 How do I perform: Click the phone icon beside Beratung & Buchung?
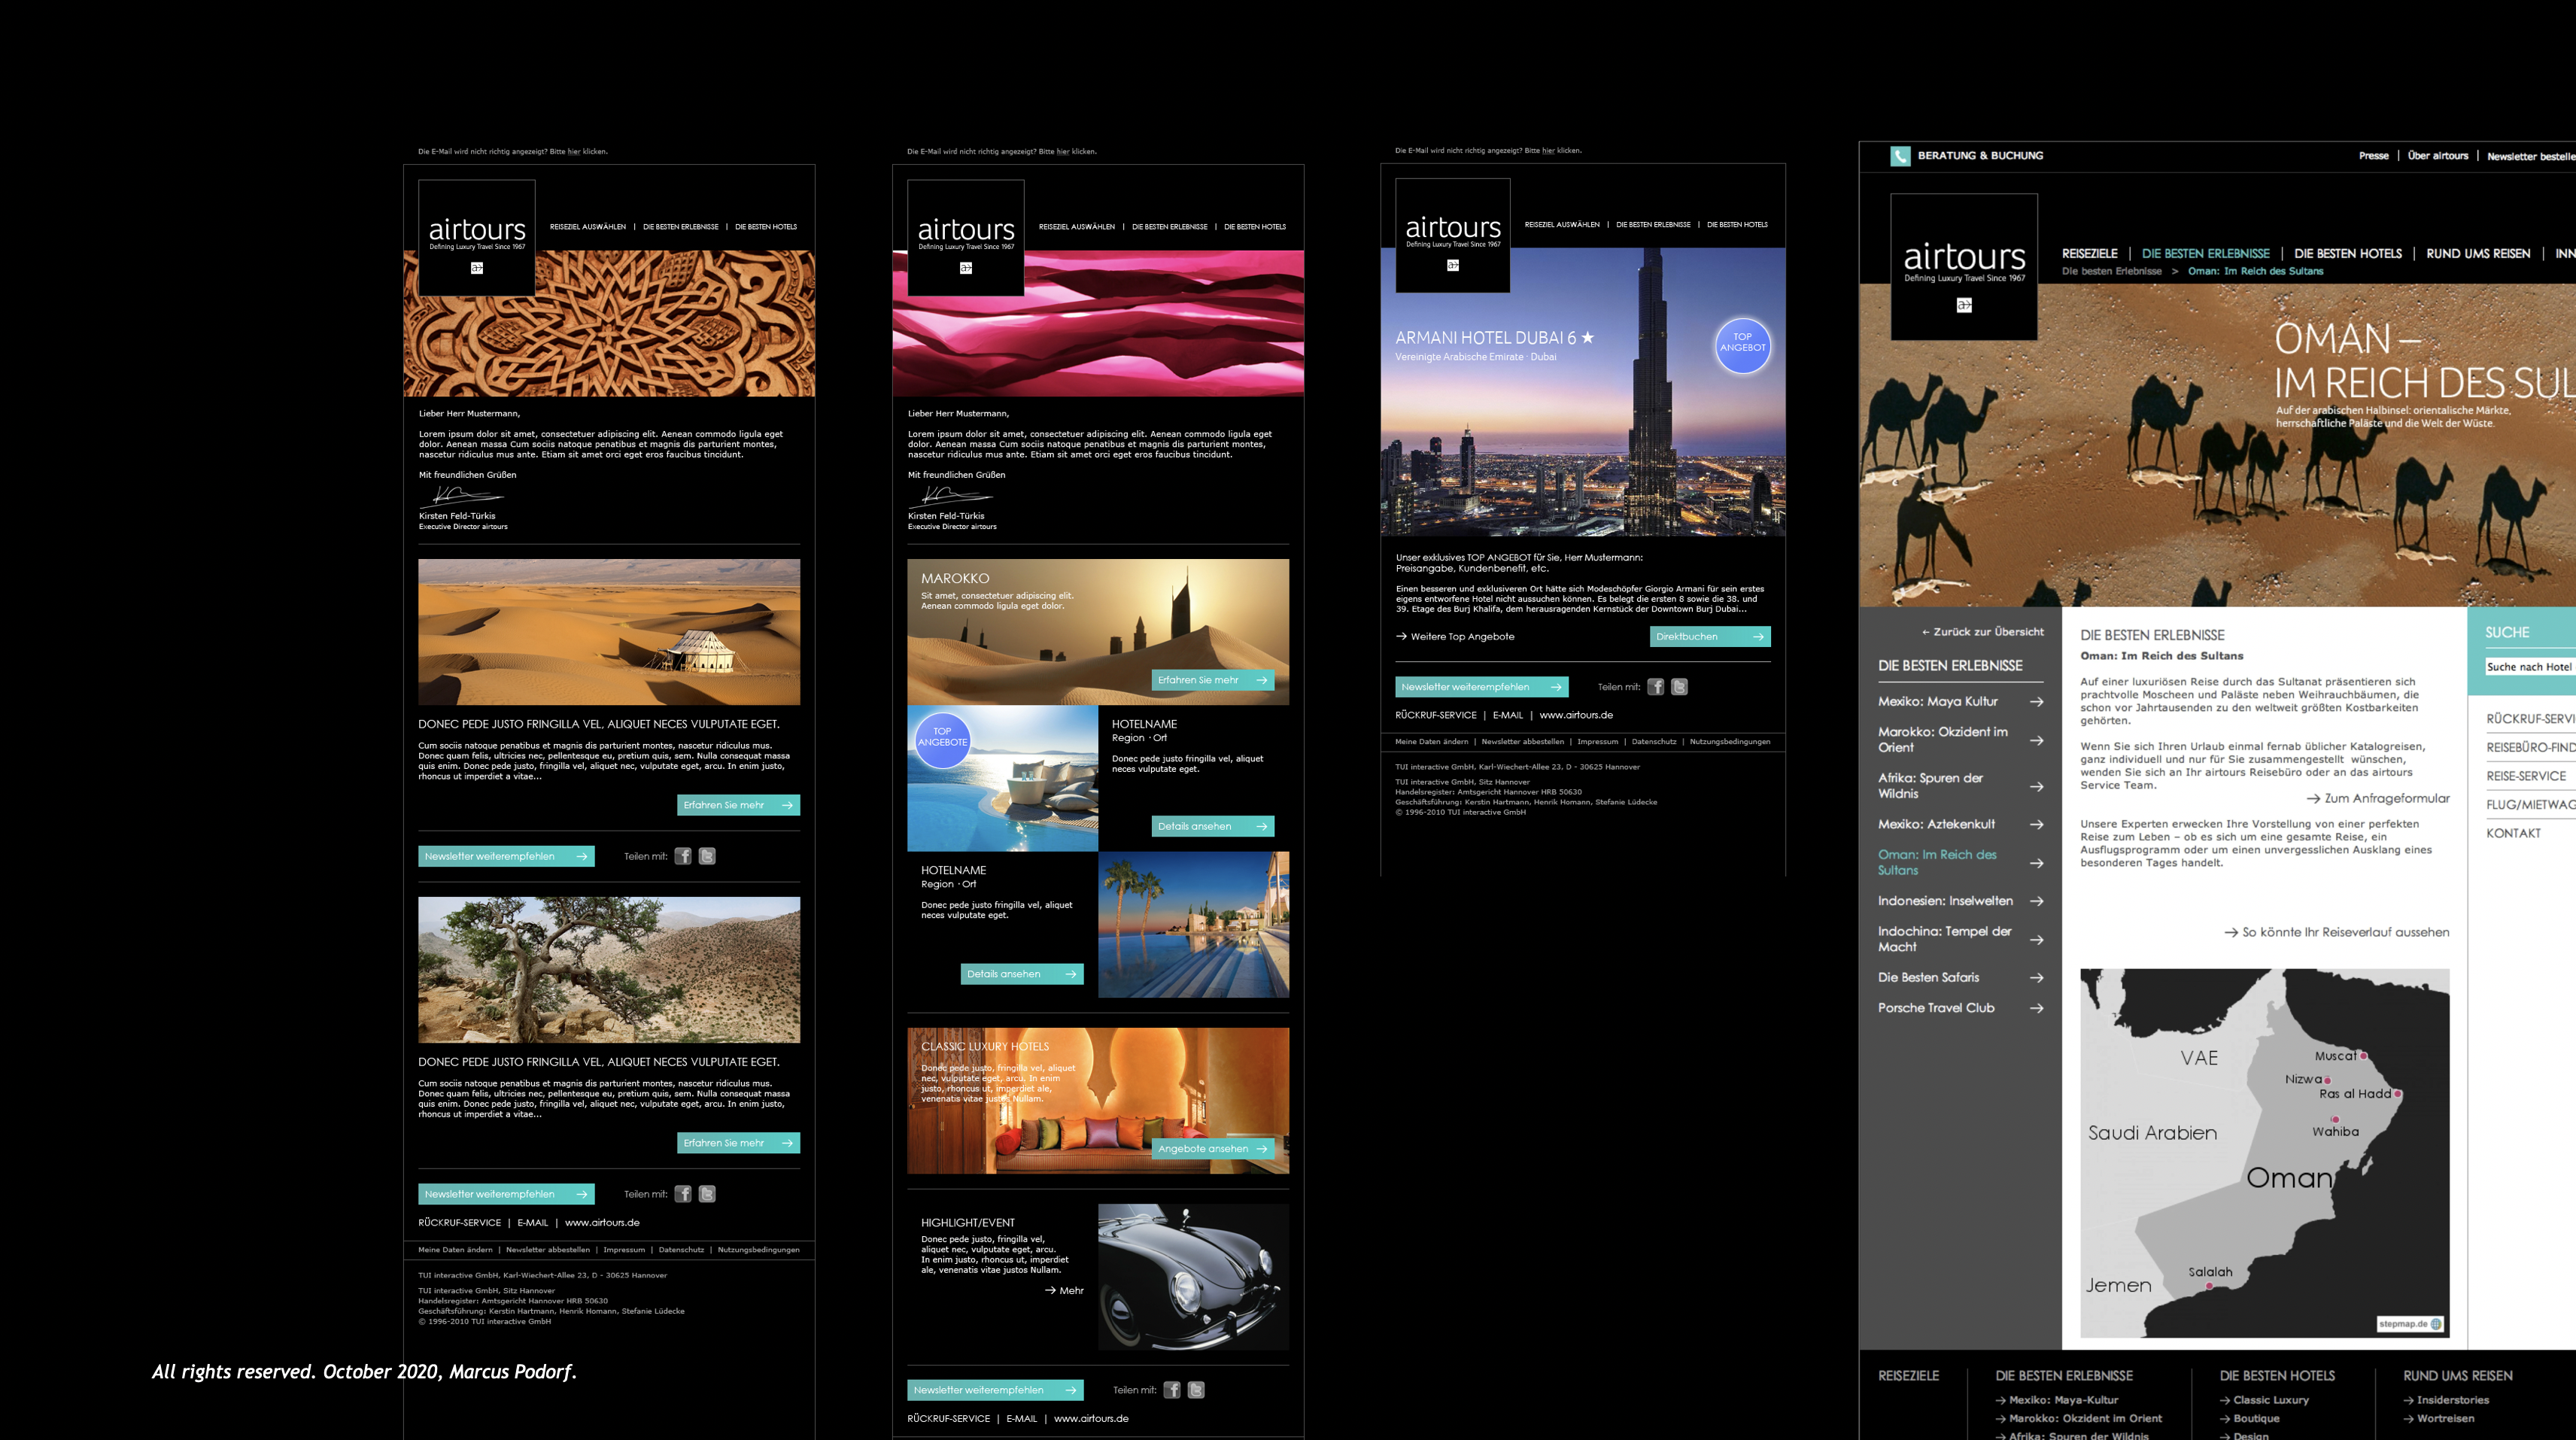[1900, 156]
